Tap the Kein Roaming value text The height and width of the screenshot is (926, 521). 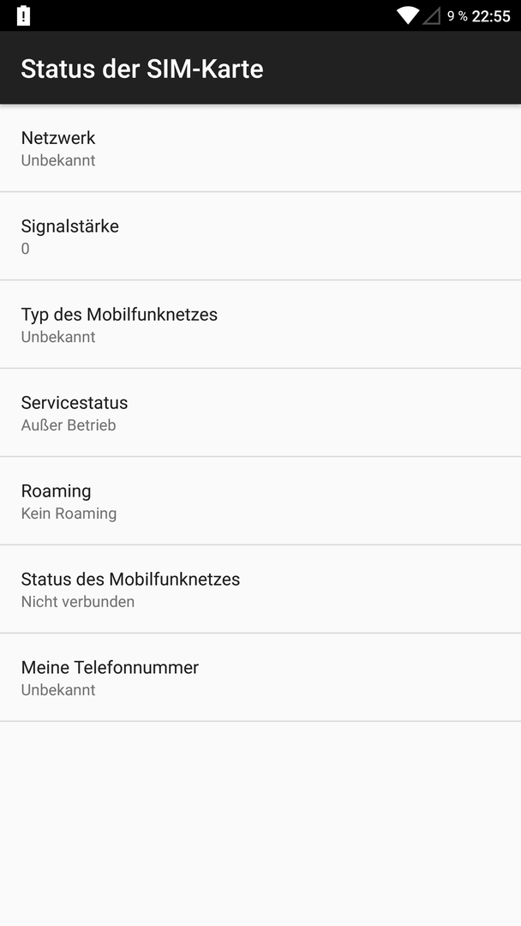pos(69,514)
